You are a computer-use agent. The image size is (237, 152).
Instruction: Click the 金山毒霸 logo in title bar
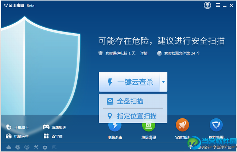(14, 5)
